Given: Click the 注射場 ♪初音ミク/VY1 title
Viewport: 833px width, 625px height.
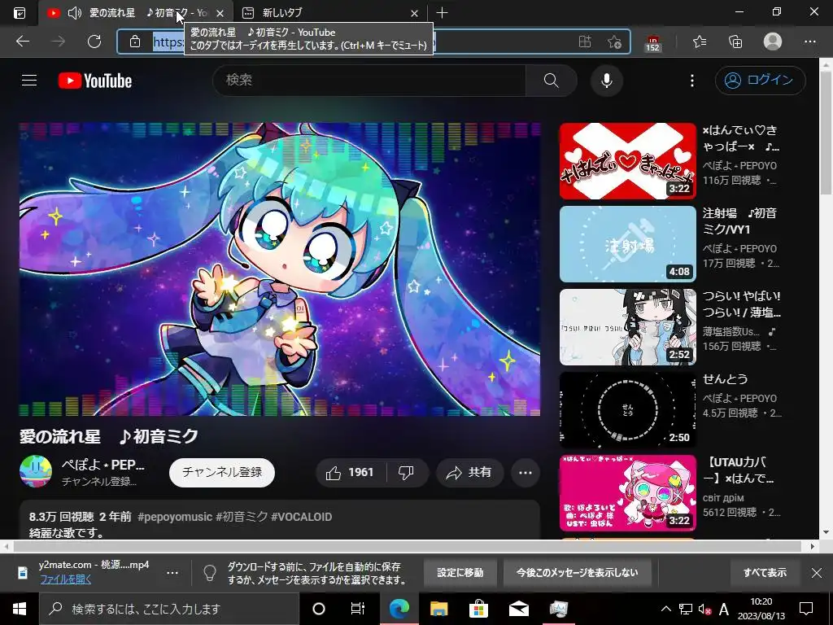Looking at the screenshot, I should 740,221.
